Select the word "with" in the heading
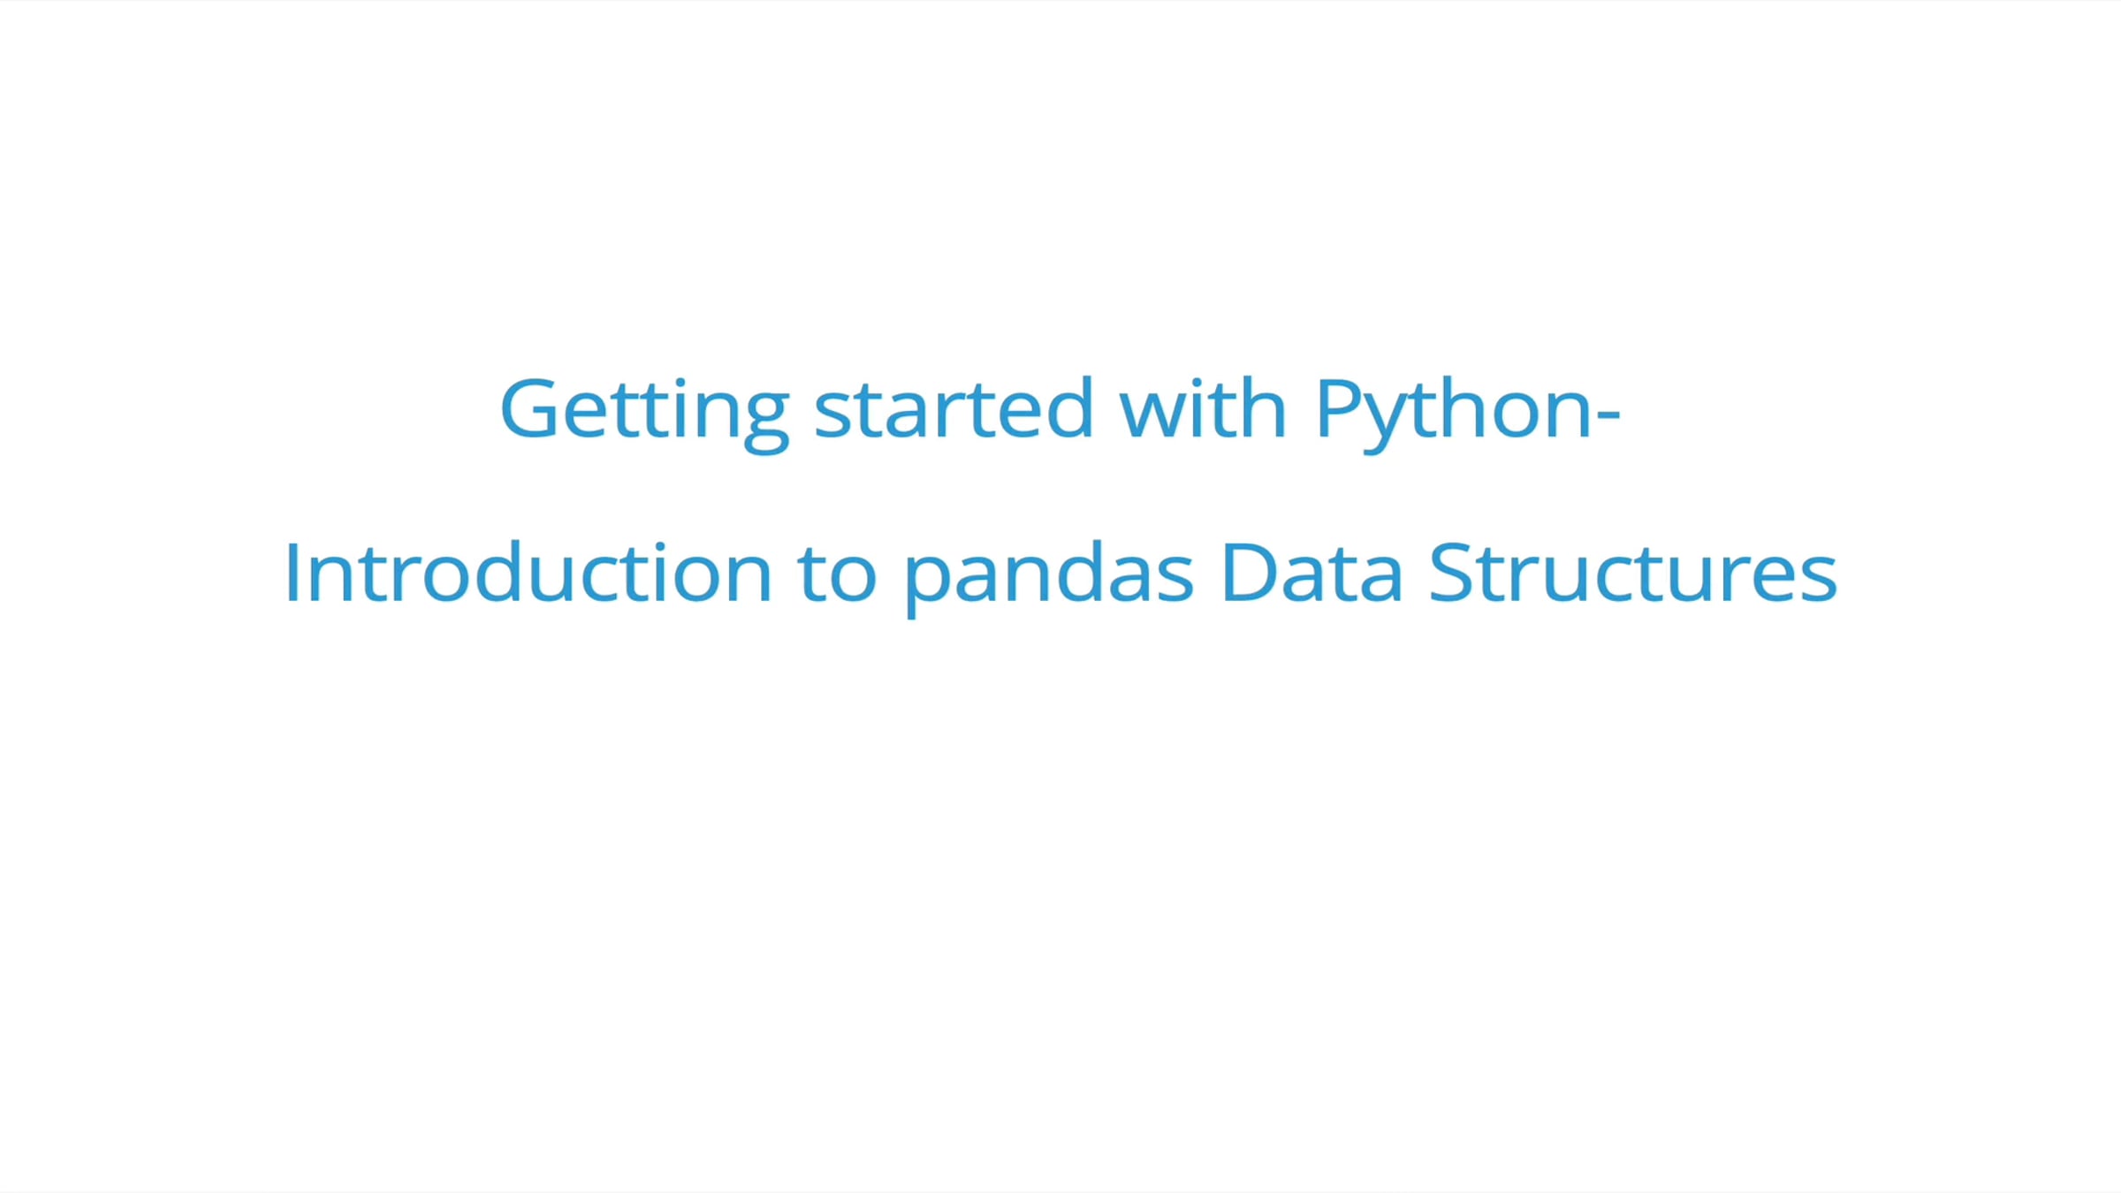 coord(1202,409)
